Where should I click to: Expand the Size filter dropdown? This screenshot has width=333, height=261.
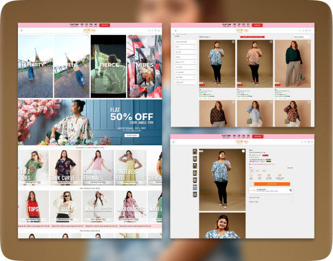tap(185, 47)
